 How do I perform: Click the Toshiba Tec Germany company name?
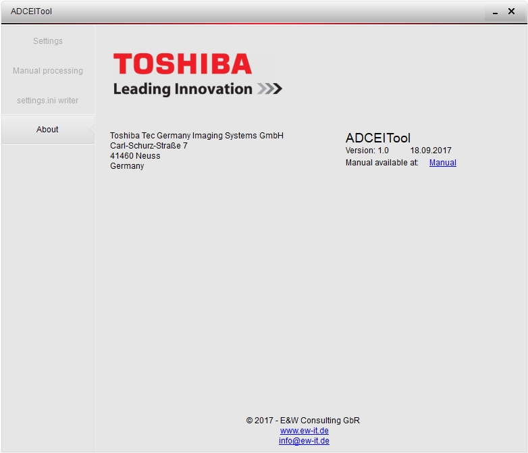(x=196, y=136)
